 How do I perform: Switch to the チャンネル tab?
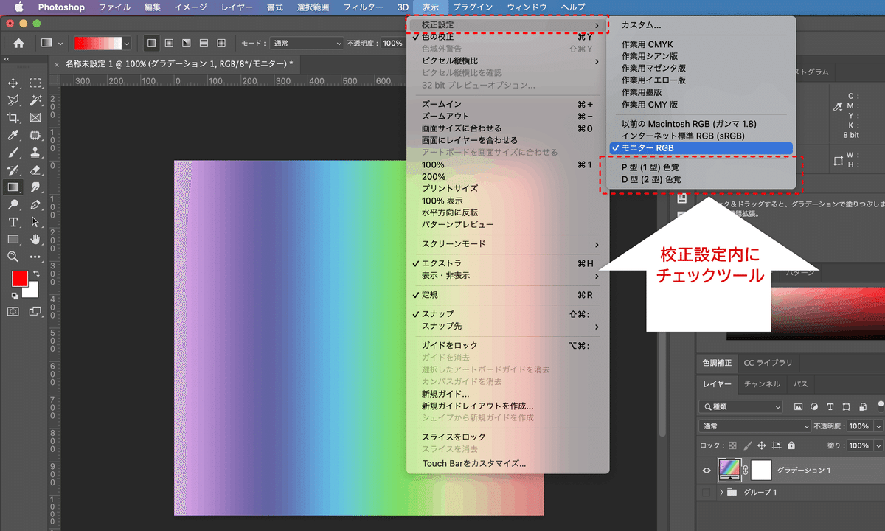tap(762, 384)
